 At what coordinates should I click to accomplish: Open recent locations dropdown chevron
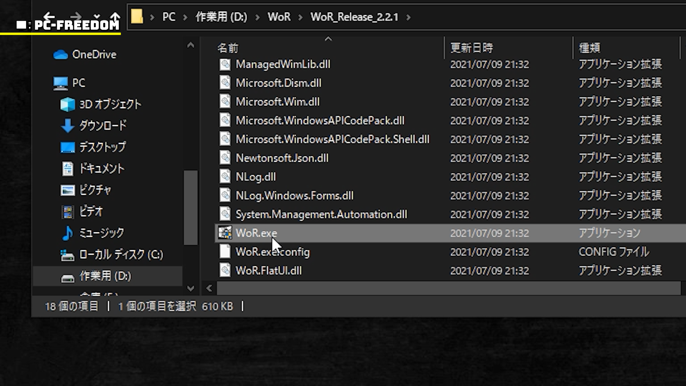coord(97,16)
